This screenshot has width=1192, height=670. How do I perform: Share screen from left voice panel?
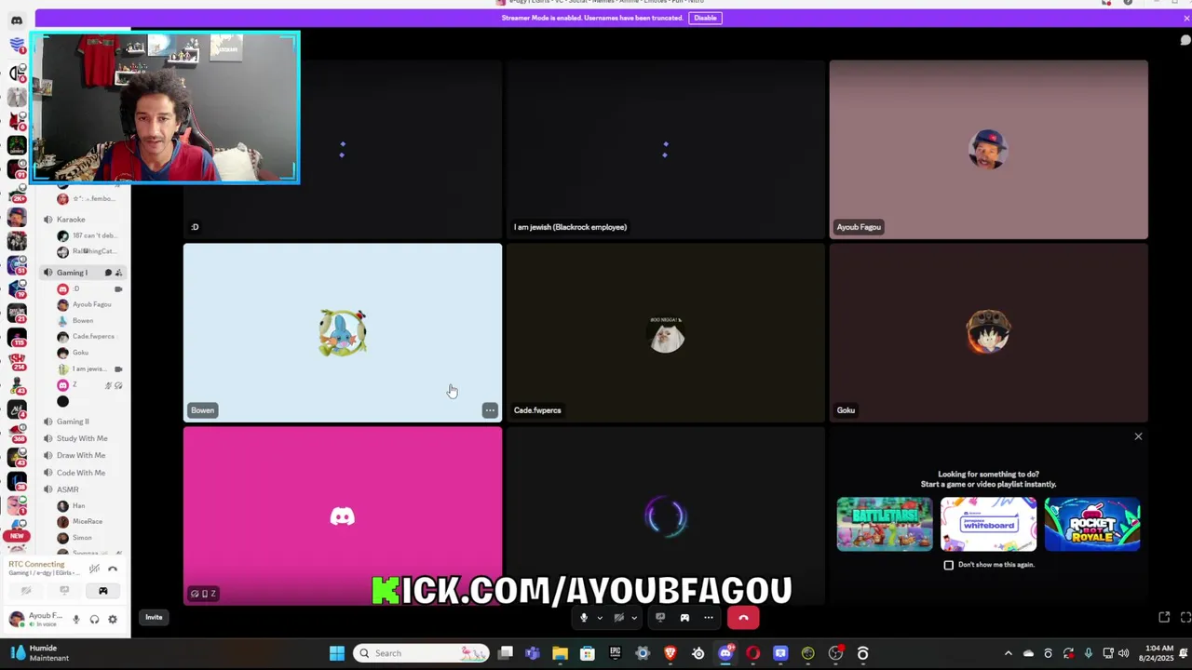click(x=64, y=591)
